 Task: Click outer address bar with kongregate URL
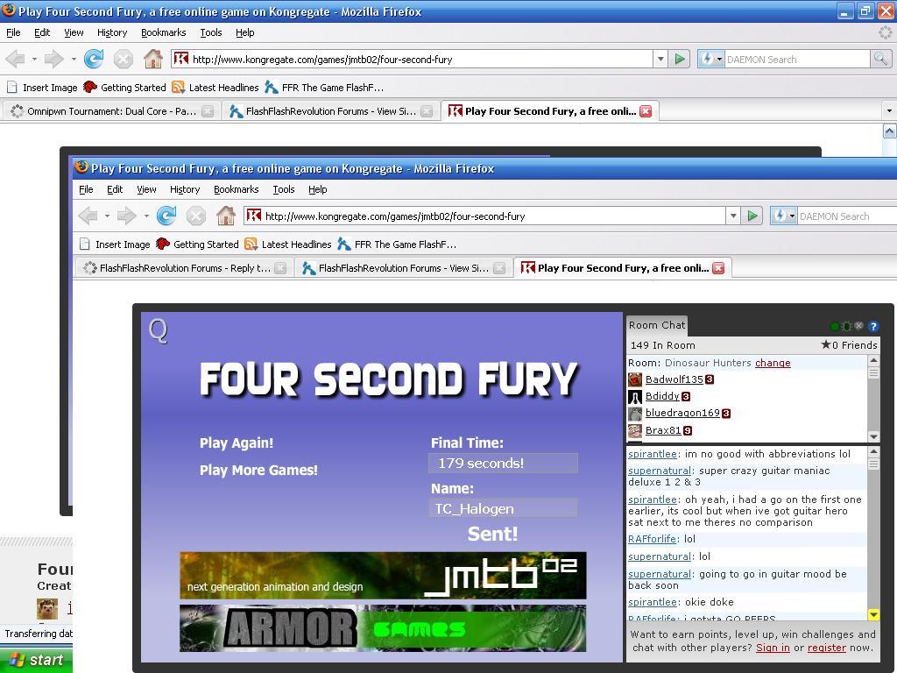412,59
